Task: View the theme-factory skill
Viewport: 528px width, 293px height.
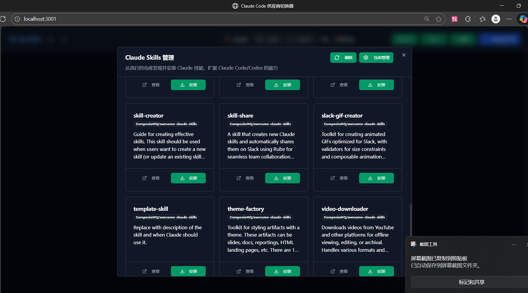Action: pyautogui.click(x=245, y=271)
